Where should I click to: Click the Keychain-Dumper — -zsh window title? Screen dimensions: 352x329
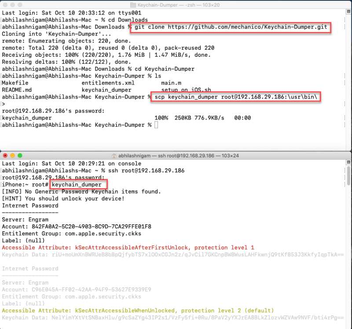179,5
